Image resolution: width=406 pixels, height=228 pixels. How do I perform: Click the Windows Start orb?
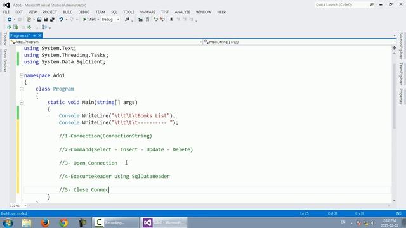pyautogui.click(x=8, y=222)
